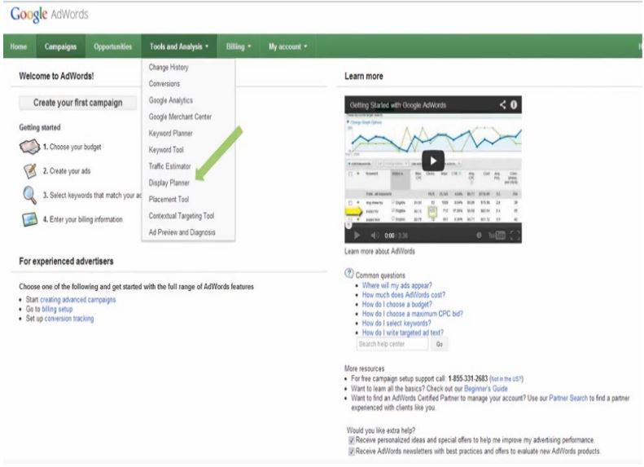Switch to the Opportunities tab
The width and height of the screenshot is (644, 467).
click(x=113, y=46)
